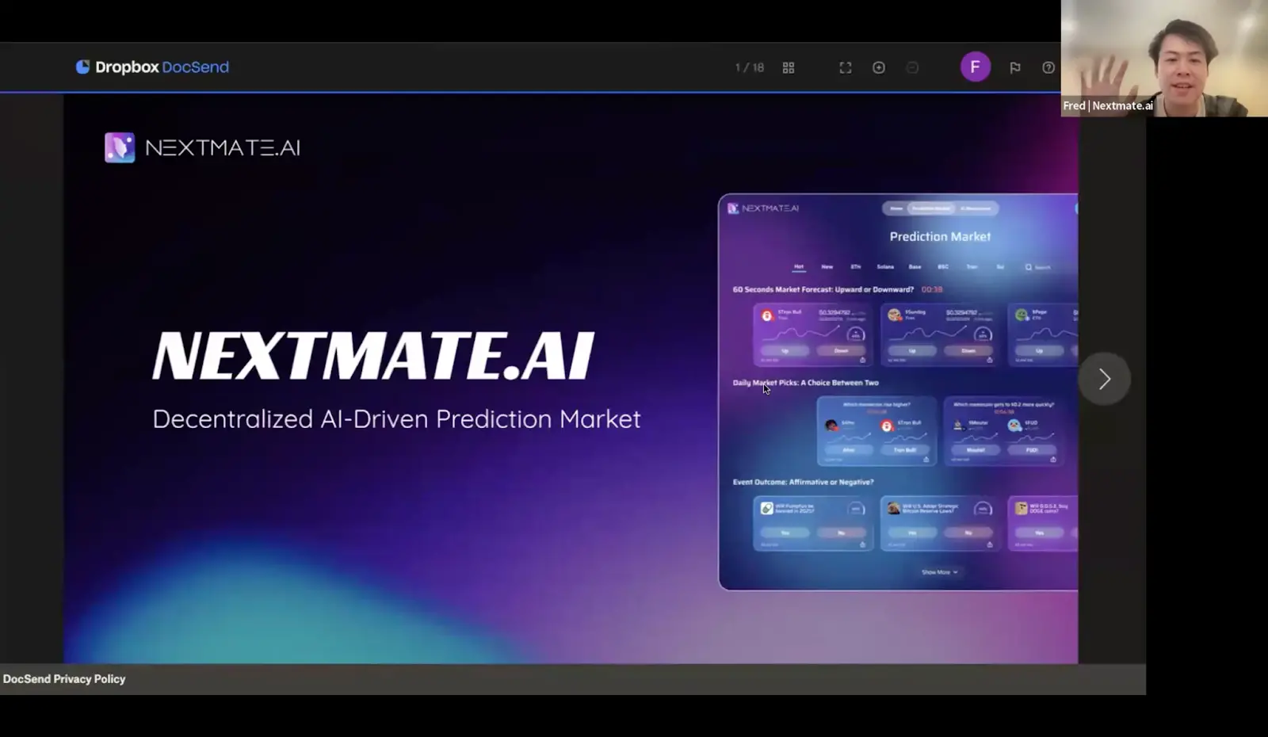The width and height of the screenshot is (1268, 737).
Task: Click Decentralized AI-Driven Prediction Market subtitle
Action: 396,419
